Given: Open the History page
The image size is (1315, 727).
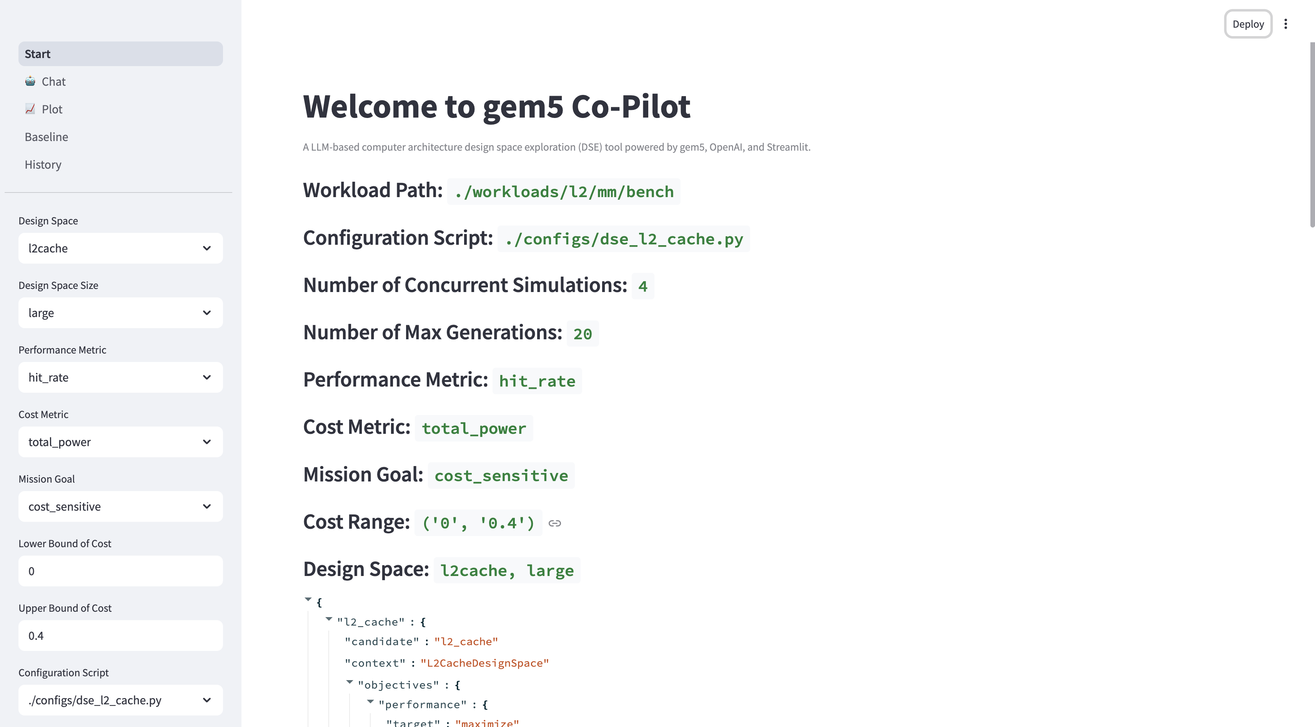Looking at the screenshot, I should tap(43, 164).
